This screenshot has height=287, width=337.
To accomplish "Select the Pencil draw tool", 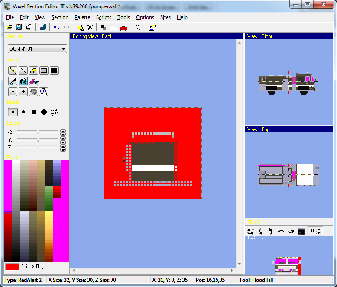I will pos(13,71).
